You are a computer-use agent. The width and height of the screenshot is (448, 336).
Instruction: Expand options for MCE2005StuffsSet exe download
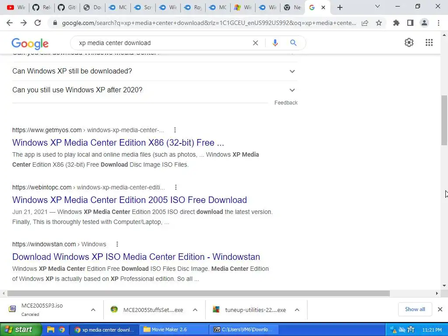195,310
